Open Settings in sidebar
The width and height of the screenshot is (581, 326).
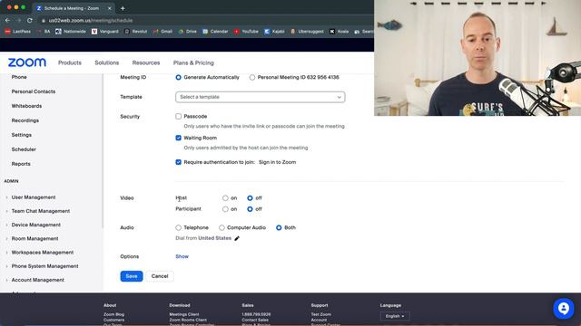point(22,135)
